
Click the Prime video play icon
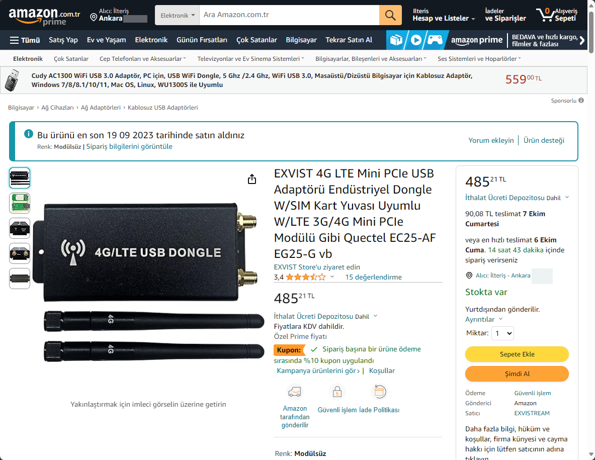[416, 40]
